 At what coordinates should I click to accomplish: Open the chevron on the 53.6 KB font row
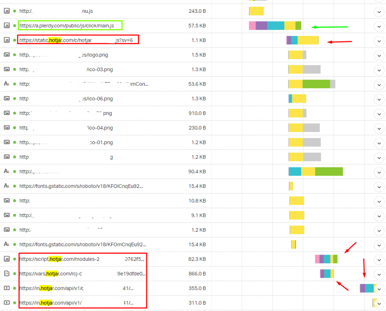tap(379, 85)
